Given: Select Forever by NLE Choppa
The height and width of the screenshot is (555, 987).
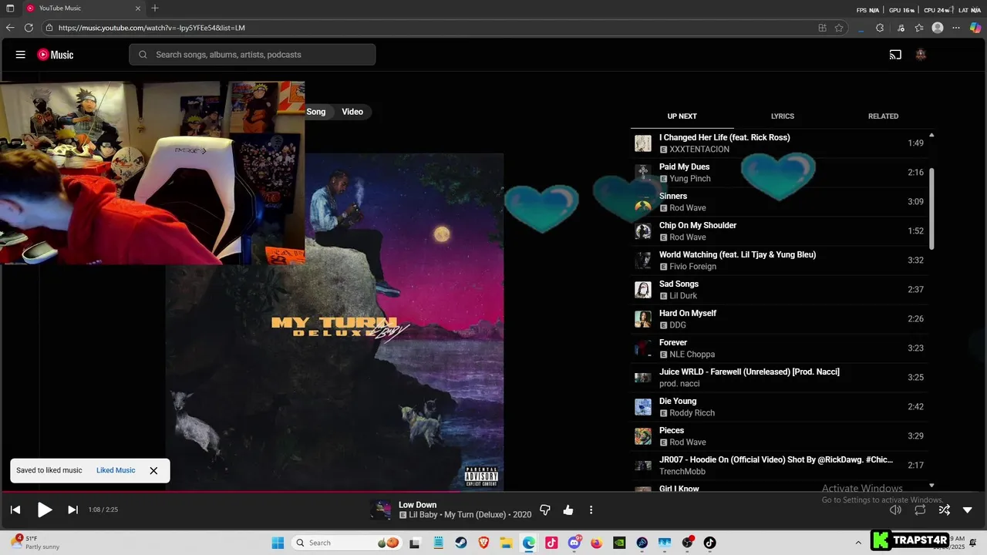Looking at the screenshot, I should pyautogui.click(x=779, y=348).
